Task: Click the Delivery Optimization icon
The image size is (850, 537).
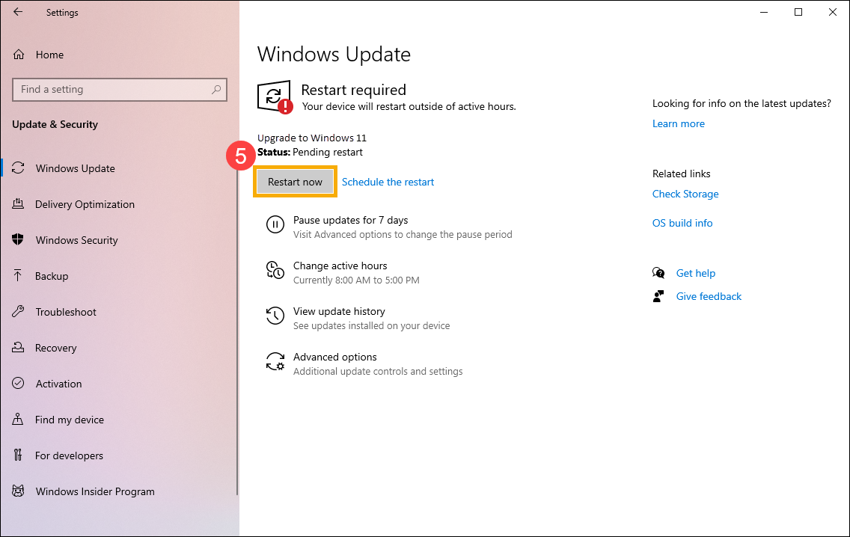Action: (19, 203)
